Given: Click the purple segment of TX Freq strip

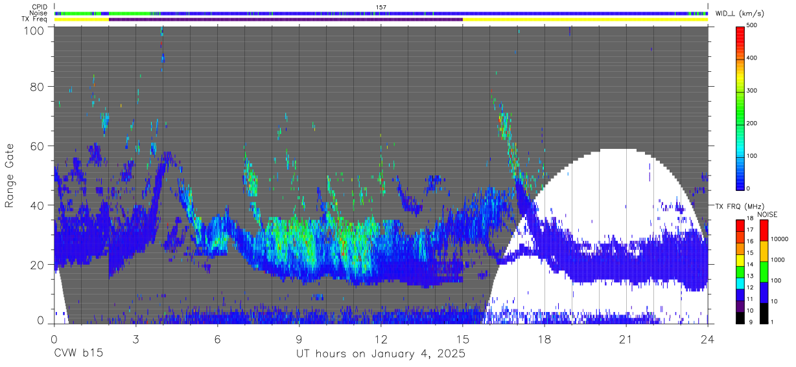Looking at the screenshot, I should [x=286, y=19].
